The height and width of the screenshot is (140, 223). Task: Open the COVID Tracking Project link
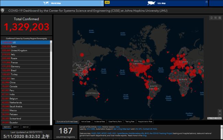pyautogui.click(x=161, y=133)
